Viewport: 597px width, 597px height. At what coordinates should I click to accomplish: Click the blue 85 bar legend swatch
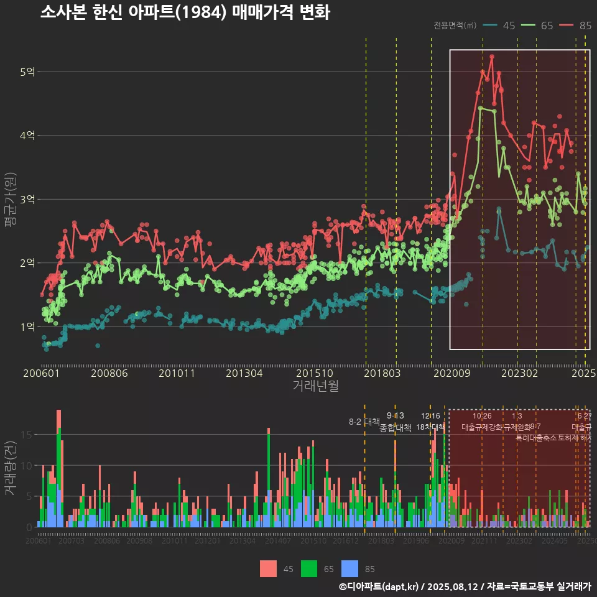tap(350, 569)
